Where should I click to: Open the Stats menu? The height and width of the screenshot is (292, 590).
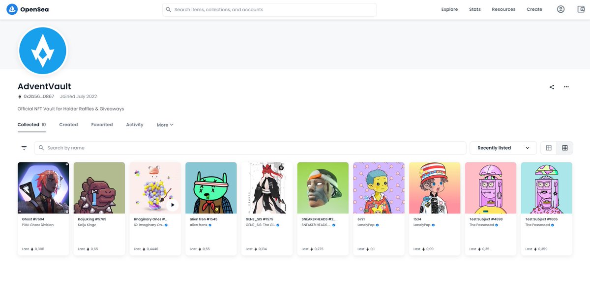475,9
